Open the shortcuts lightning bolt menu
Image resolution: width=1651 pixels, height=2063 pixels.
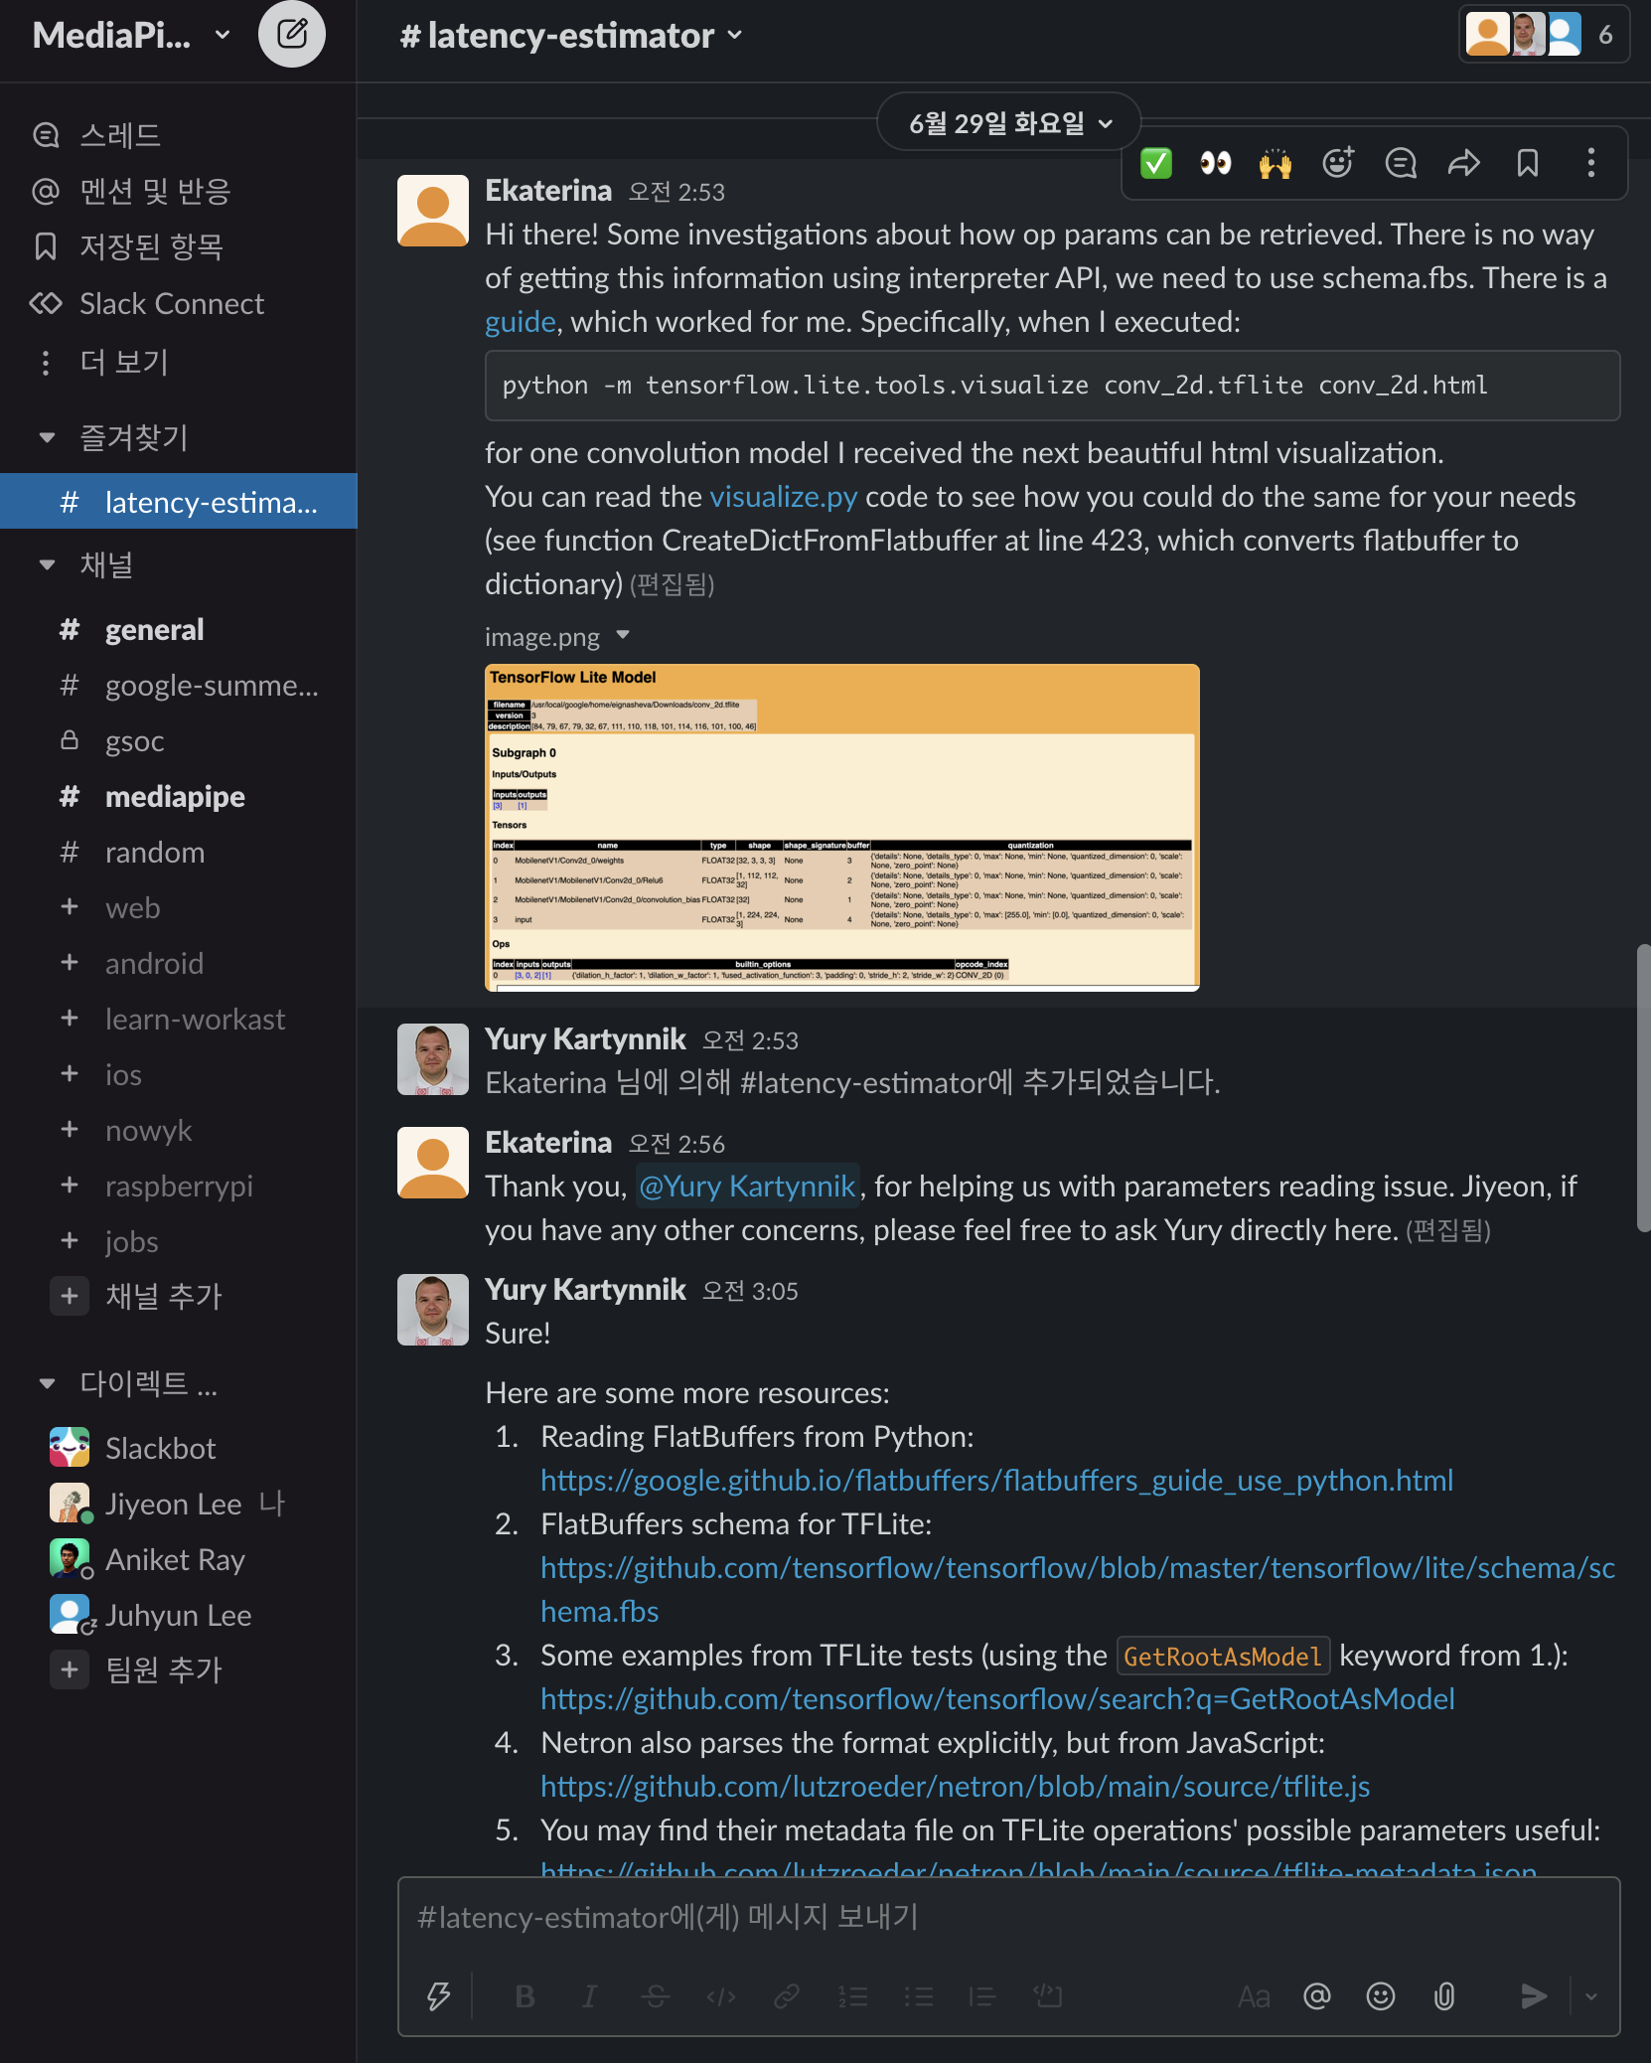pyautogui.click(x=438, y=1996)
